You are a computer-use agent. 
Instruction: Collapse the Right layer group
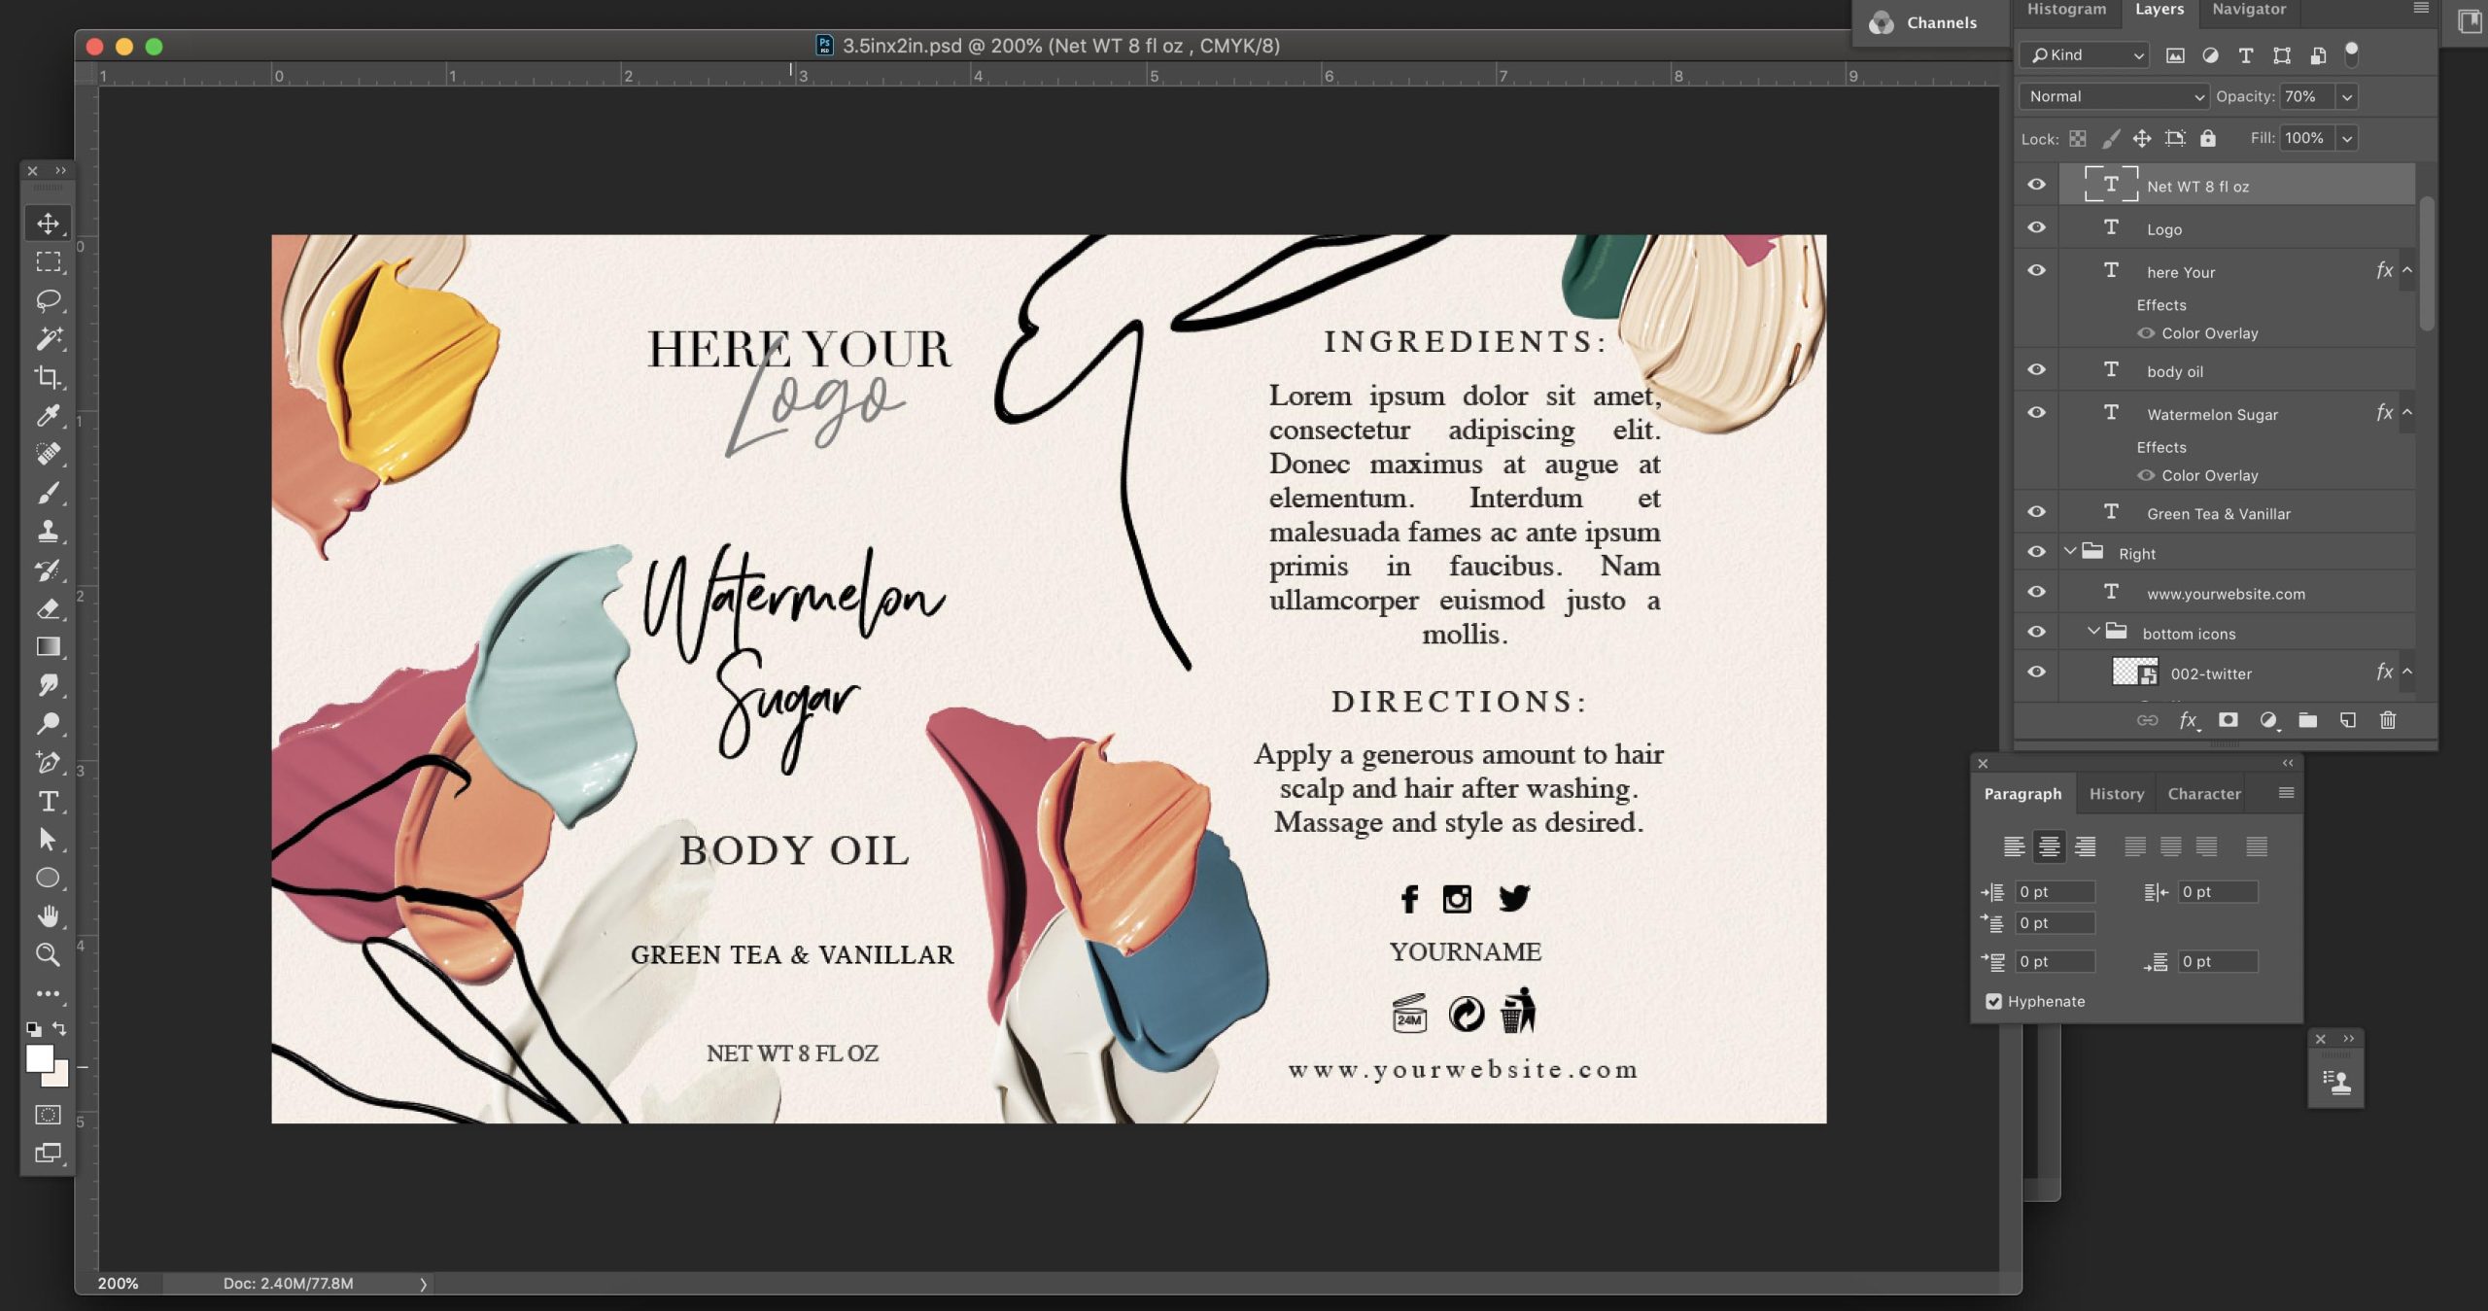(2070, 552)
